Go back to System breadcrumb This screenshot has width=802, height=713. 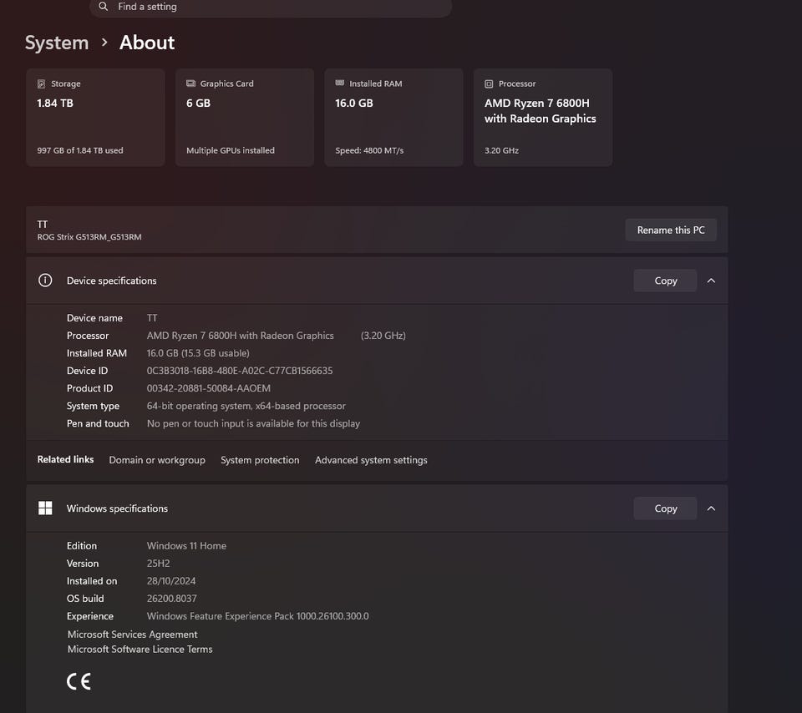pos(57,43)
